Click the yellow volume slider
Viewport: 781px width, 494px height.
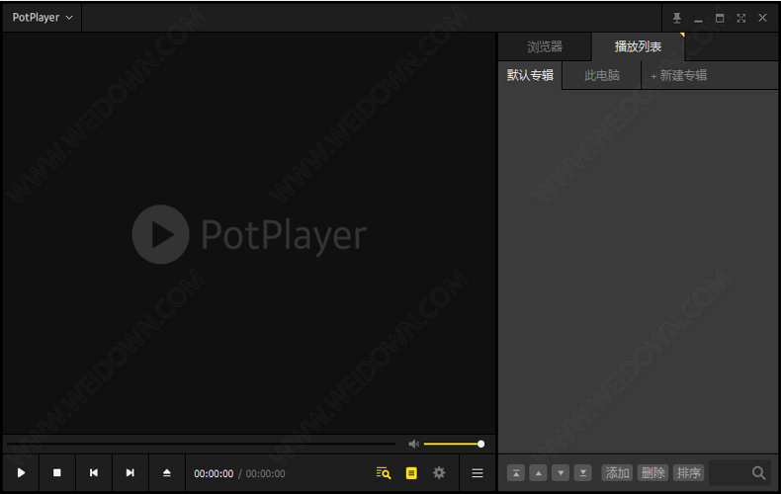(x=452, y=445)
